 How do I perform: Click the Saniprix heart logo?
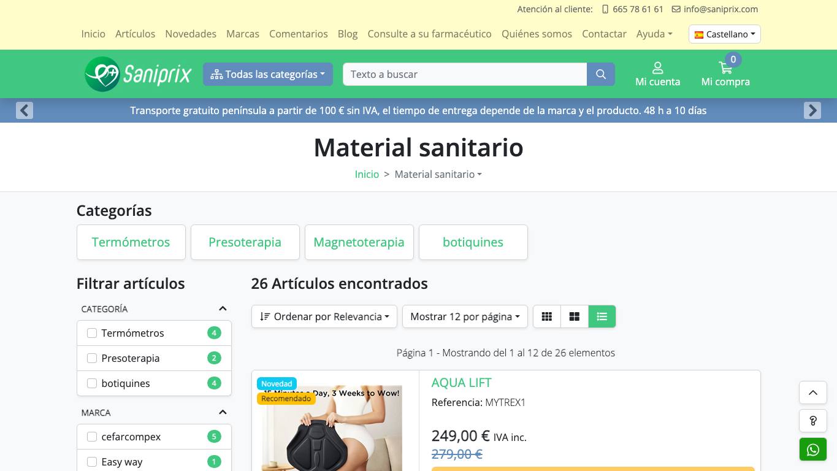click(138, 74)
